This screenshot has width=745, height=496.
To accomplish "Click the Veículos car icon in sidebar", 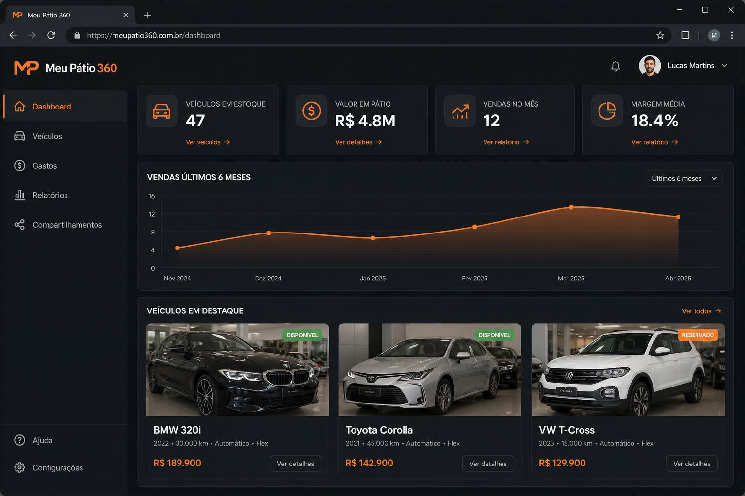I will point(19,136).
